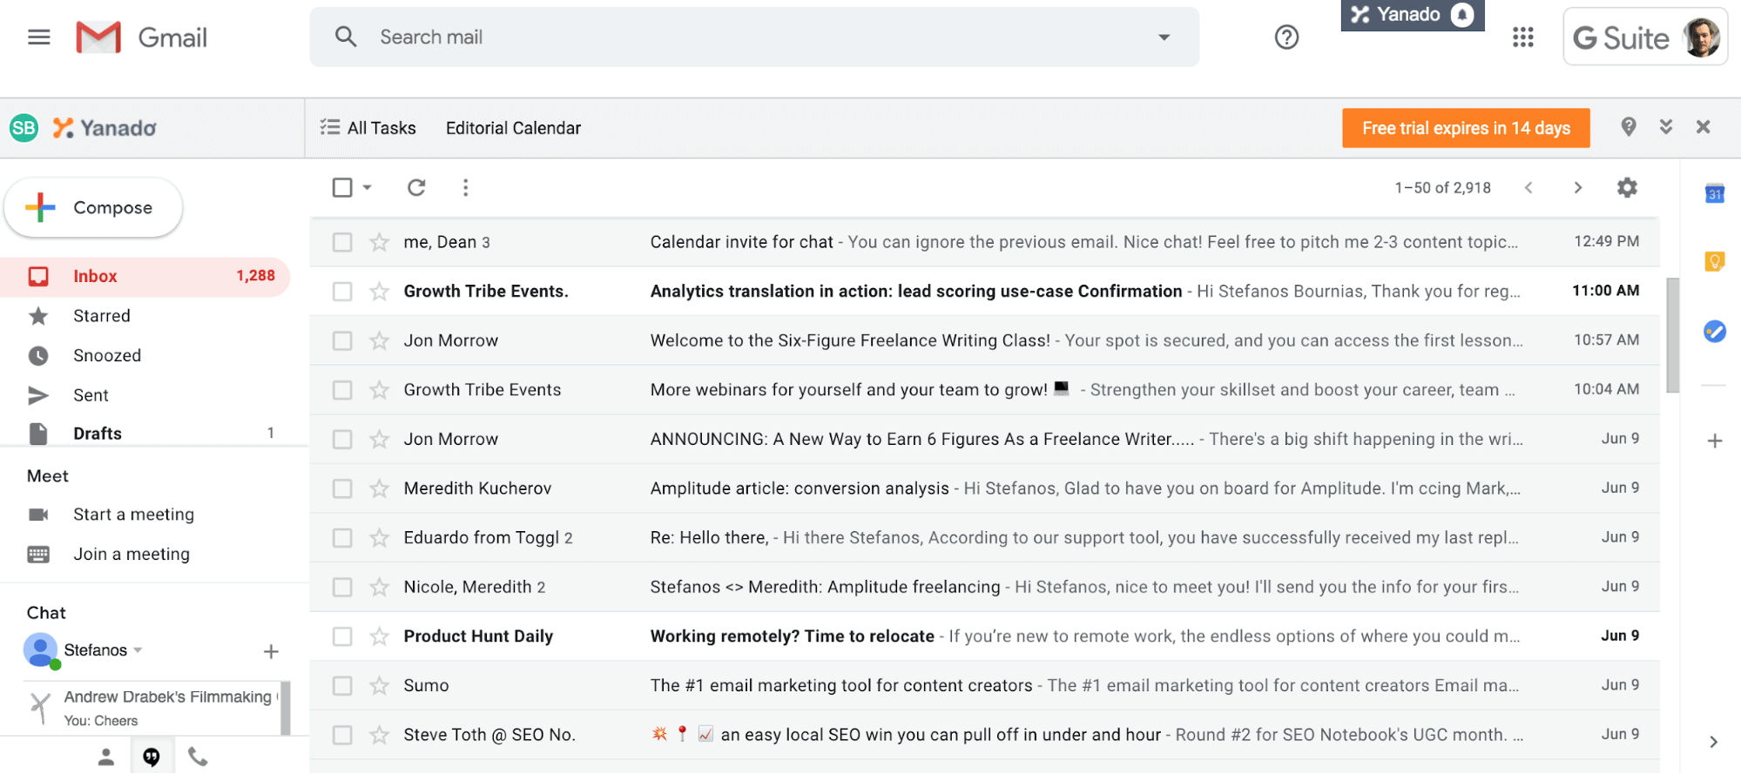Open Andrew Drabek's Filmmaking chat
This screenshot has height=774, width=1741.
coord(150,708)
